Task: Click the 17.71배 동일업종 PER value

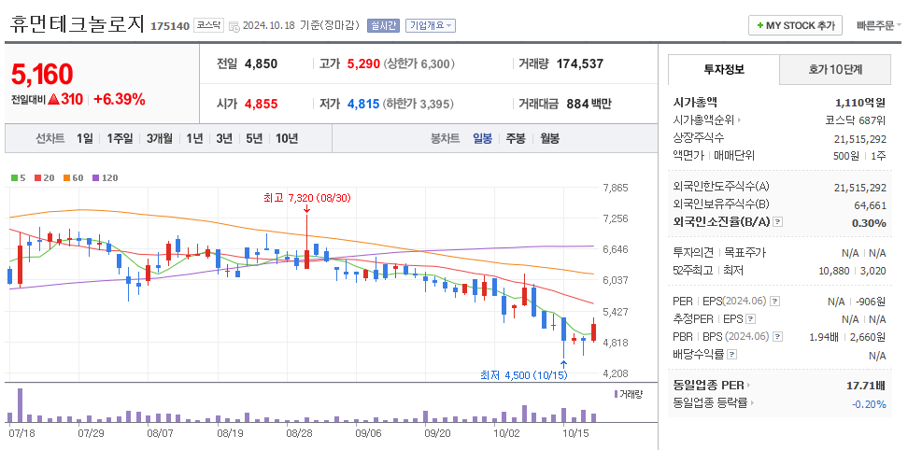Action: tap(866, 386)
